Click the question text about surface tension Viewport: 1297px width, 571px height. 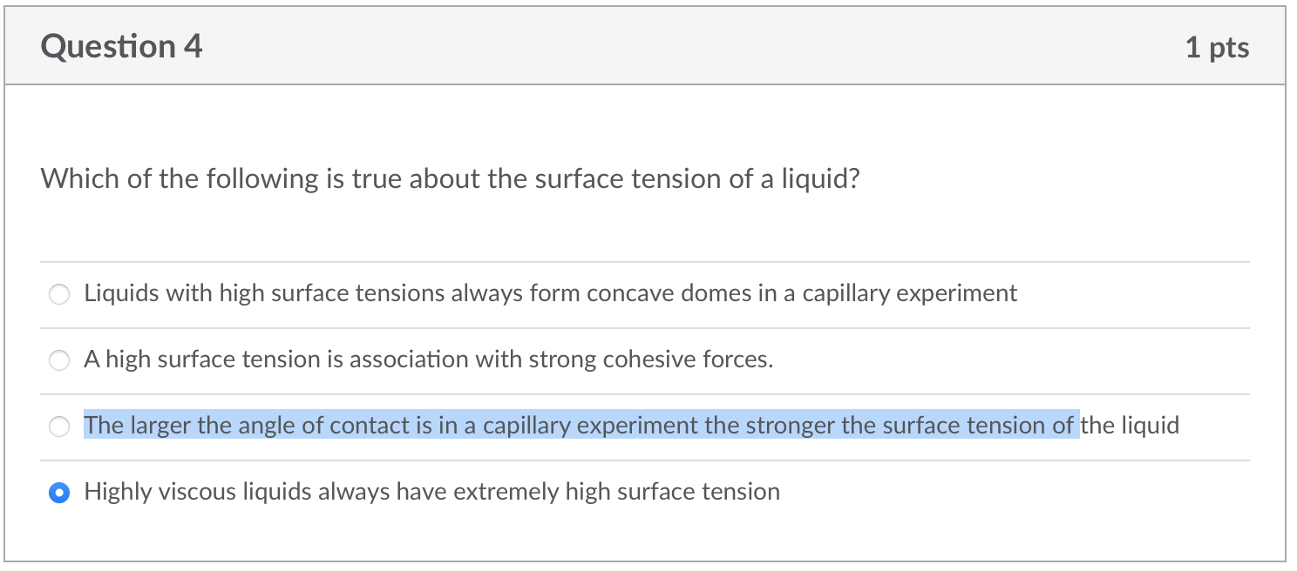[x=450, y=179]
